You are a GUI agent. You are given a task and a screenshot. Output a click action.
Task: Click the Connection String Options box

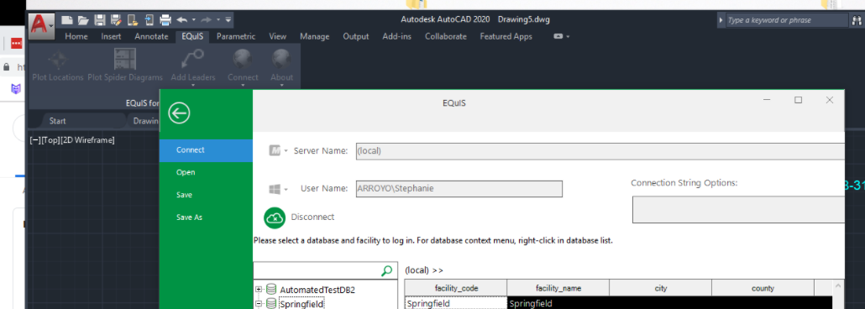738,210
